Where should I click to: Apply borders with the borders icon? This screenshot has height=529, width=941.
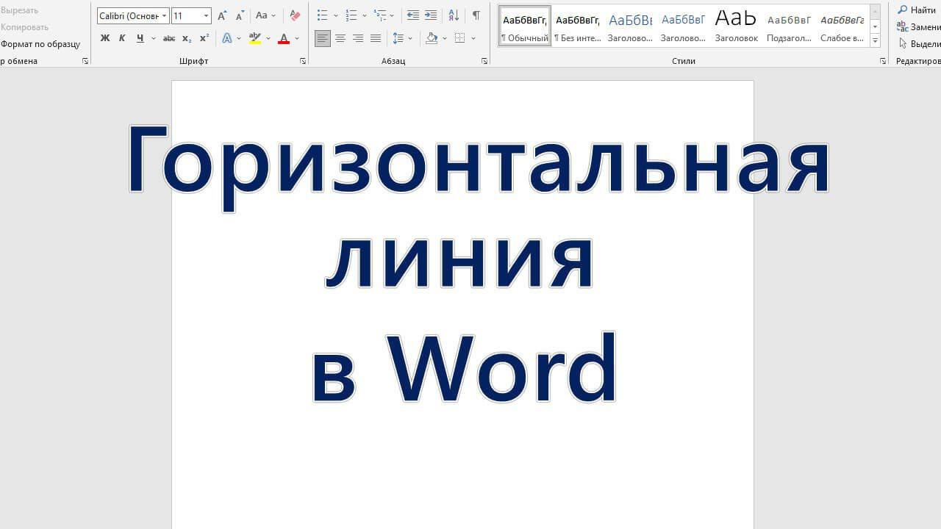coord(460,38)
